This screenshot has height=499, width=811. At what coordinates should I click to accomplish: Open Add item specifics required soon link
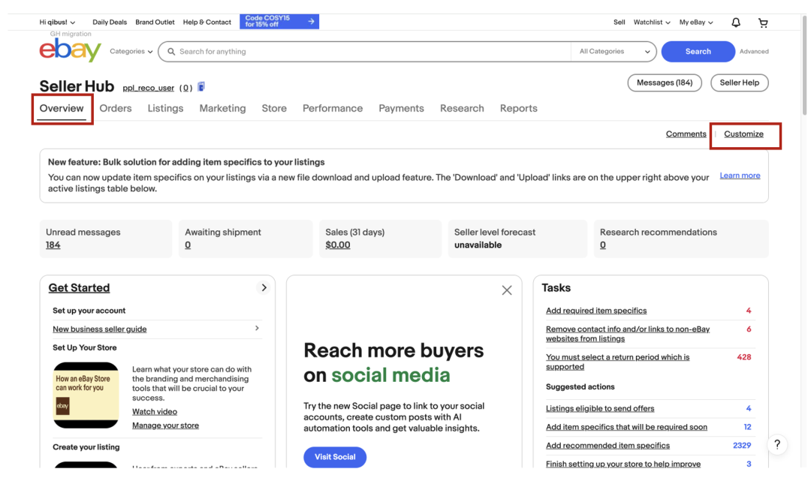[626, 427]
